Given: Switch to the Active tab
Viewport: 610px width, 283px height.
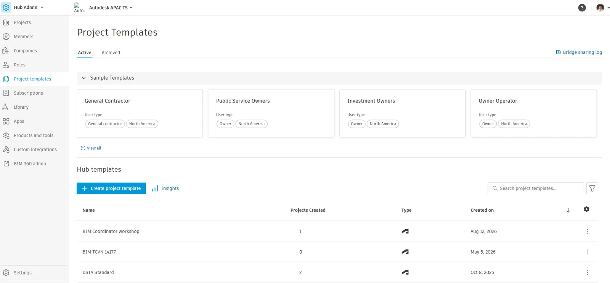Looking at the screenshot, I should 85,53.
